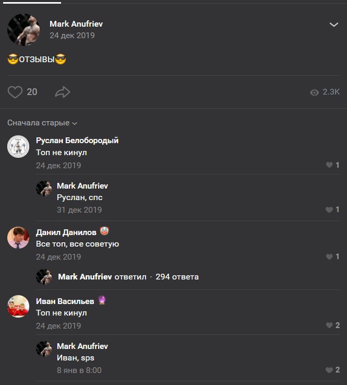Click Иван Васильев's avatar picture
Screen dimensions: 347x385
(18, 306)
